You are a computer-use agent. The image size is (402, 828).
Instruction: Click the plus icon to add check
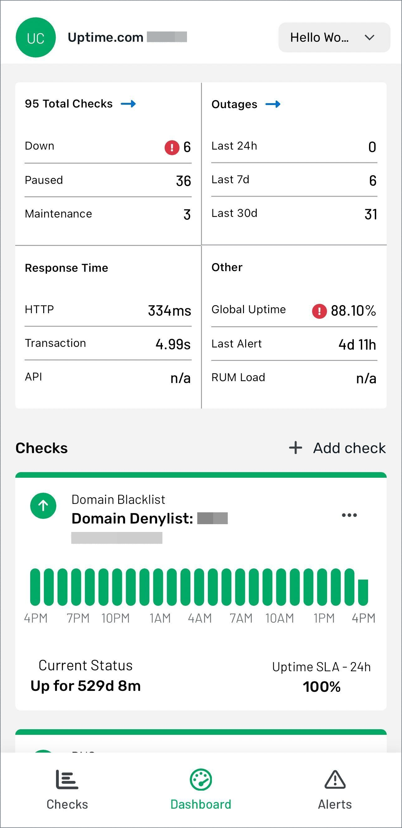point(296,448)
